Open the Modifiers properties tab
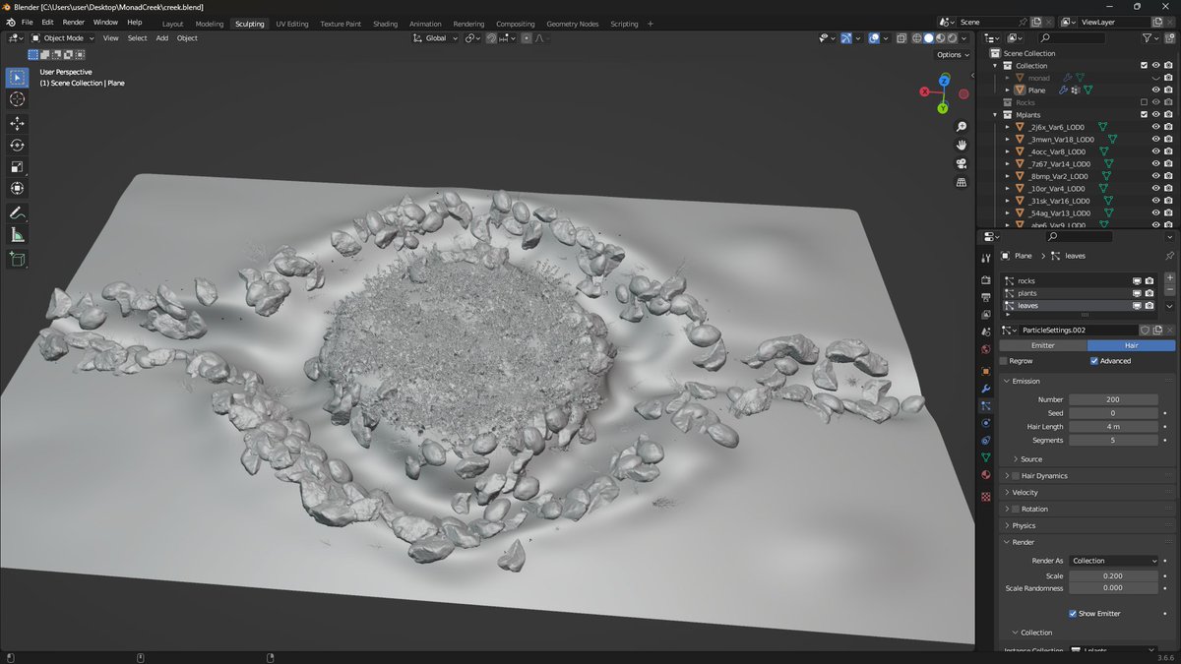This screenshot has height=664, width=1181. coord(986,389)
